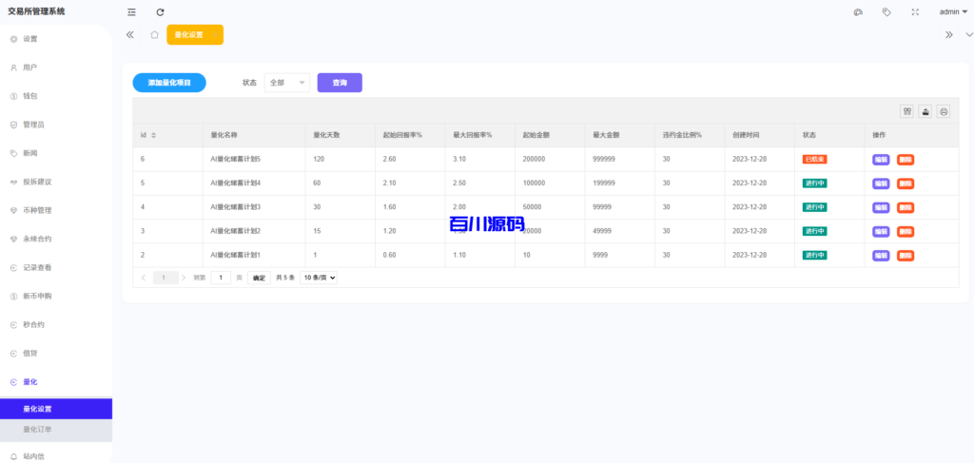974x463 pixels.
Task: Open the 10 条/页 page size dropdown
Action: (x=319, y=278)
